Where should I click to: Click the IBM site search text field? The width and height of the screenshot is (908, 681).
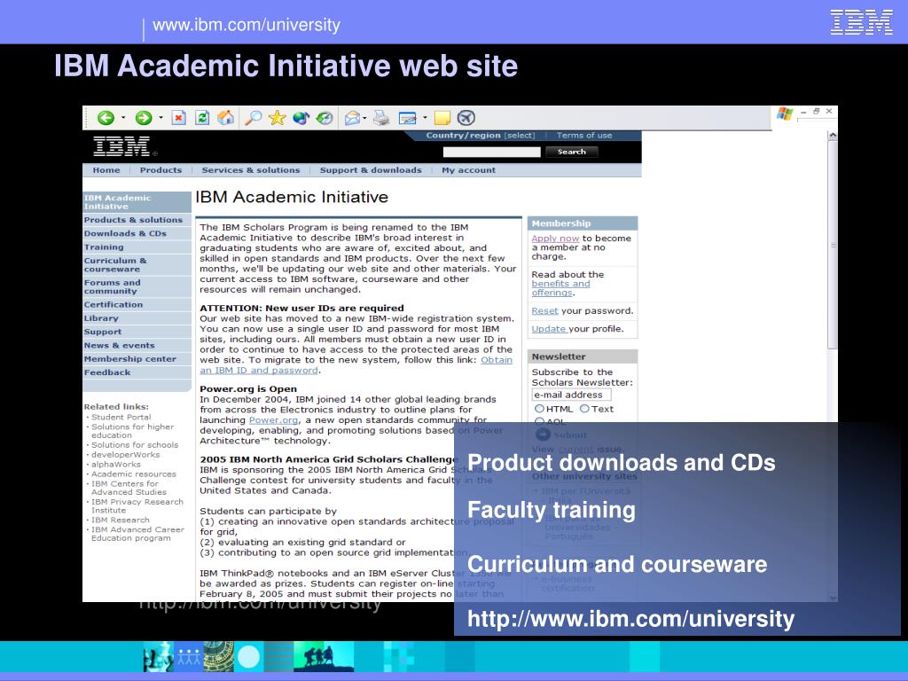click(491, 152)
